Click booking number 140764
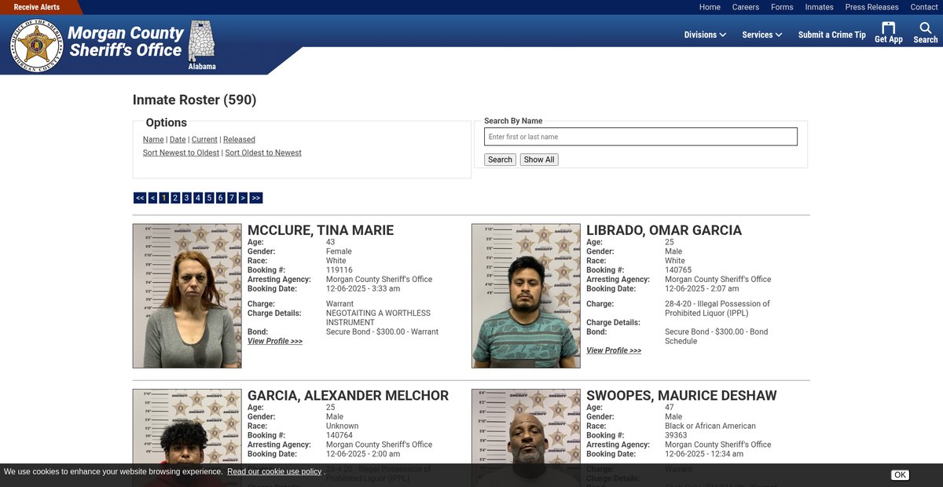Screen dimensions: 943x487 point(339,435)
